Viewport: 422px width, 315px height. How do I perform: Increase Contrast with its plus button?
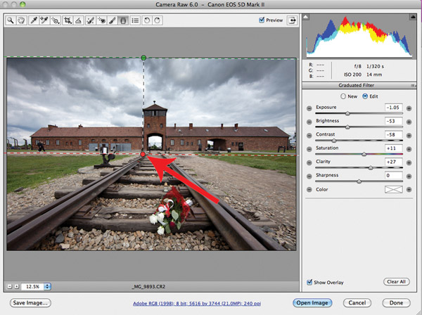(x=409, y=136)
